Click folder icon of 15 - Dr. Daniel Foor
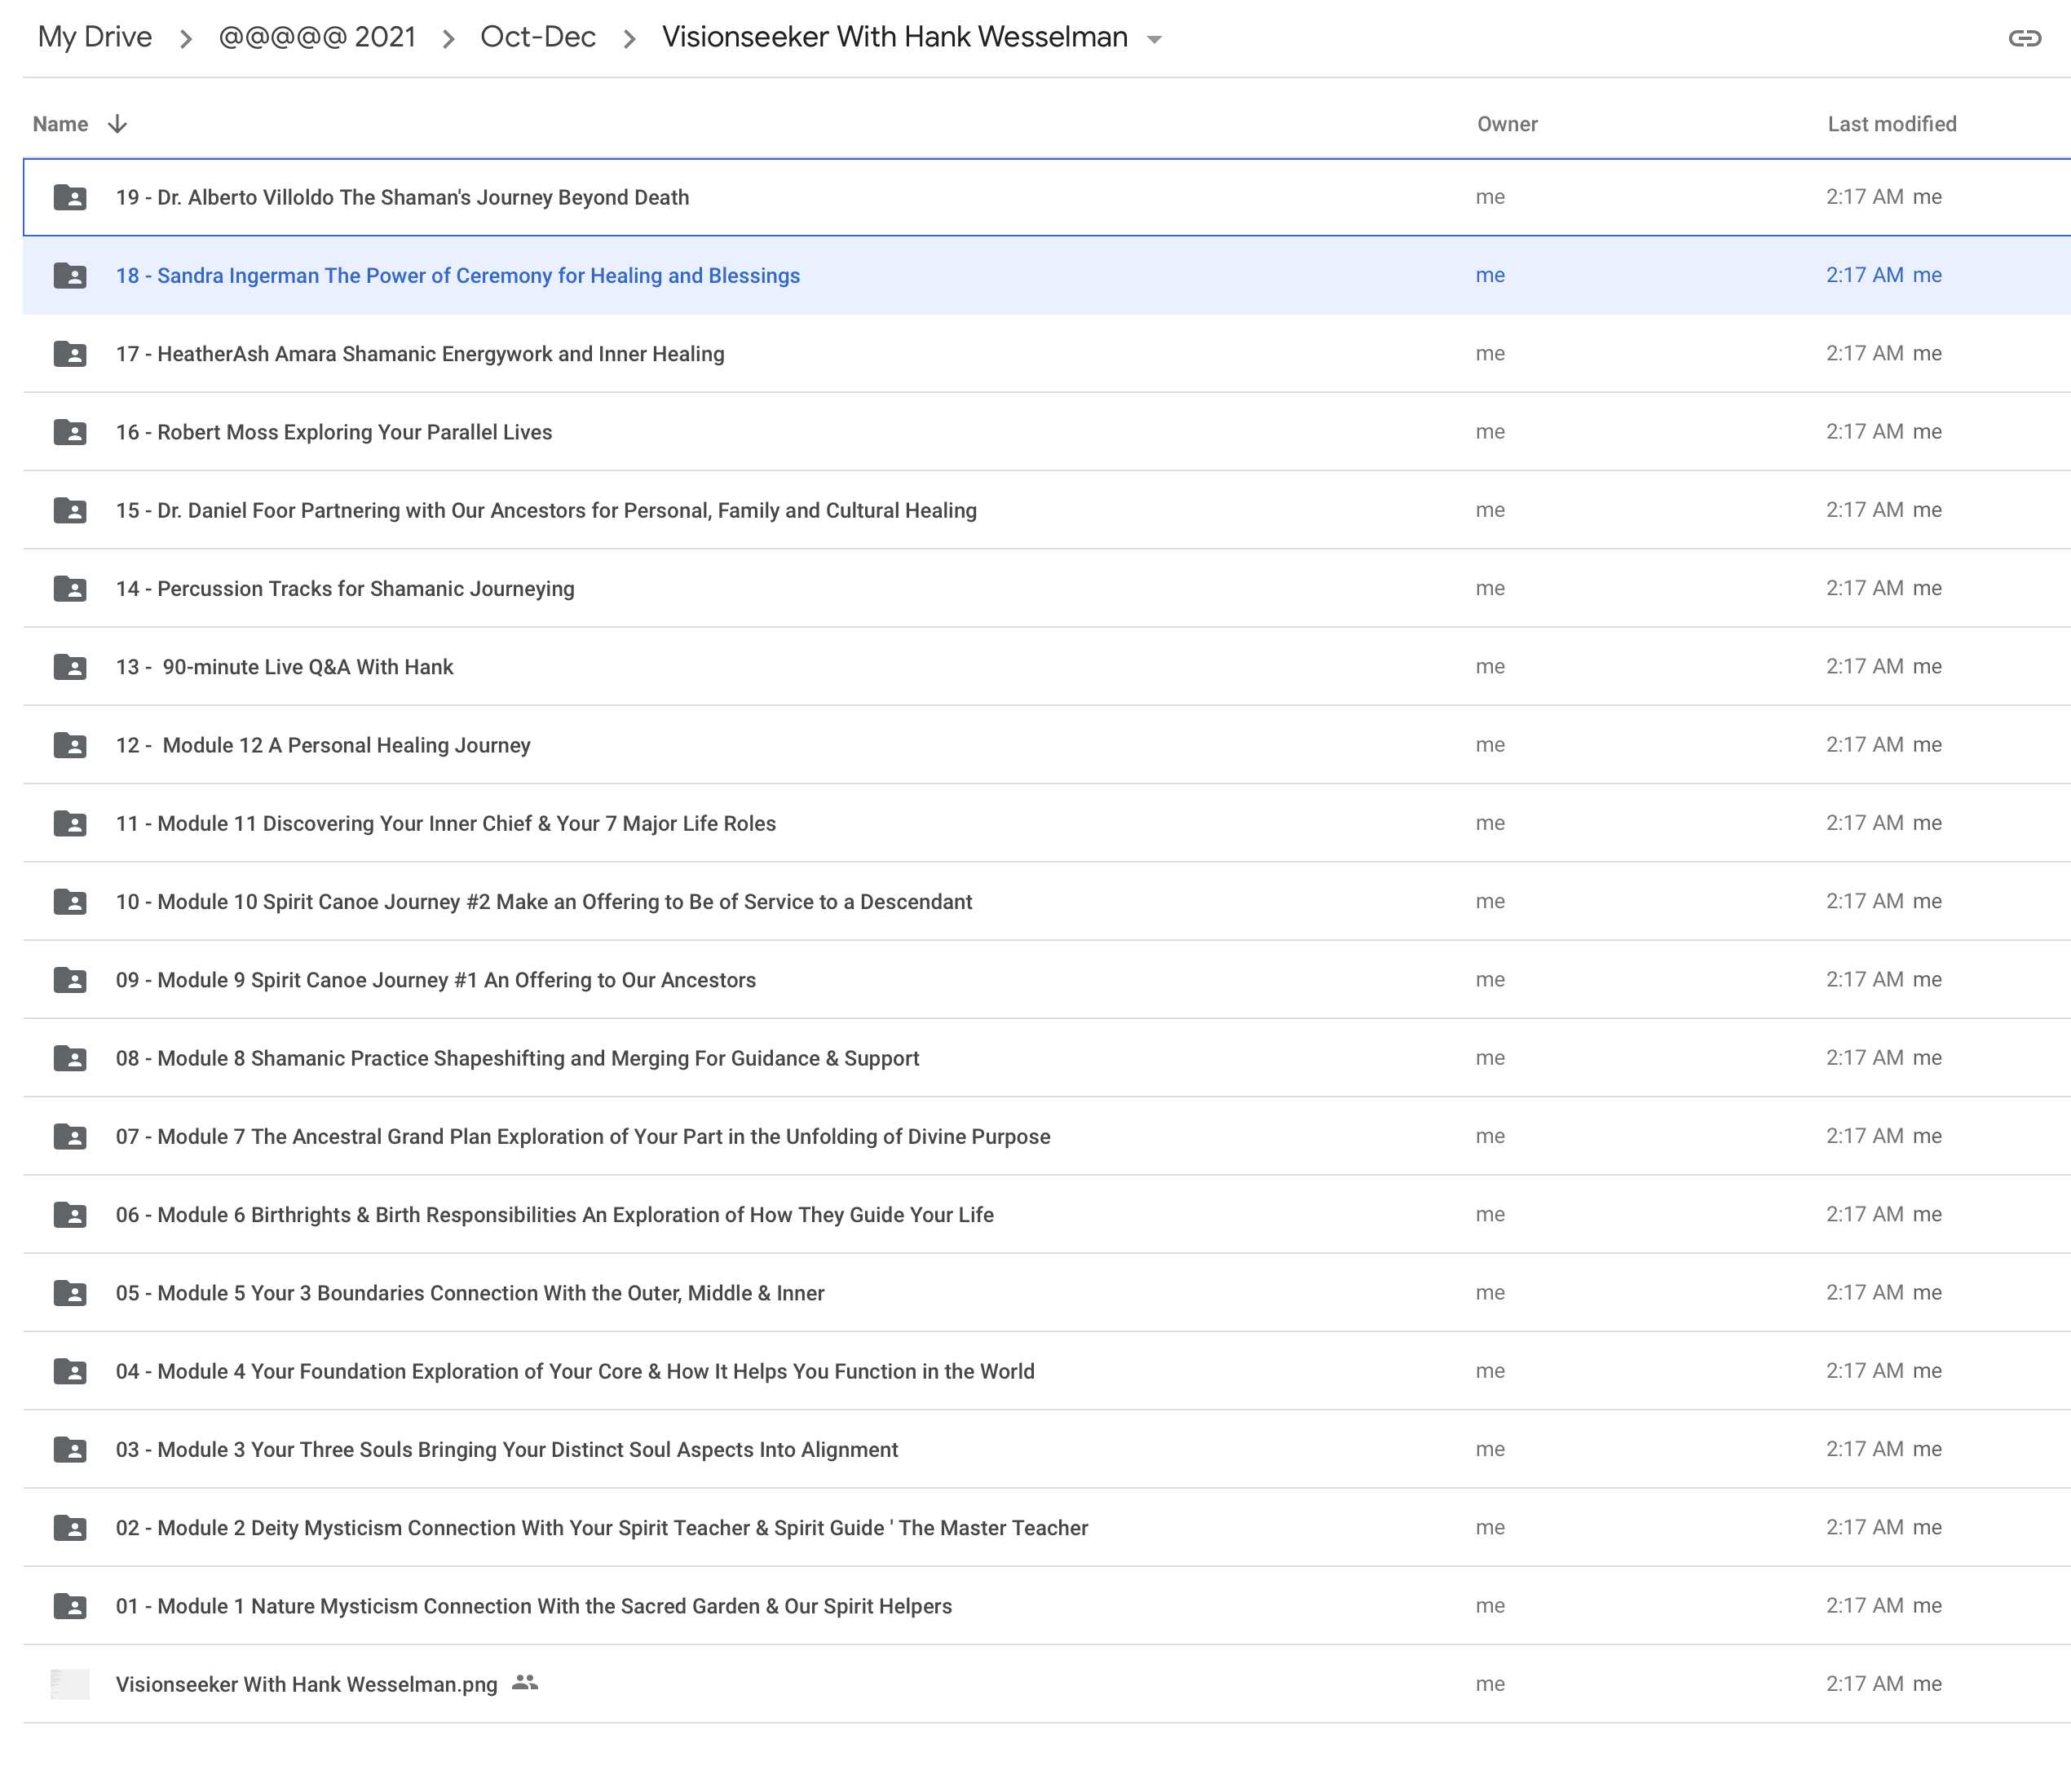This screenshot has height=1792, width=2071. point(70,510)
